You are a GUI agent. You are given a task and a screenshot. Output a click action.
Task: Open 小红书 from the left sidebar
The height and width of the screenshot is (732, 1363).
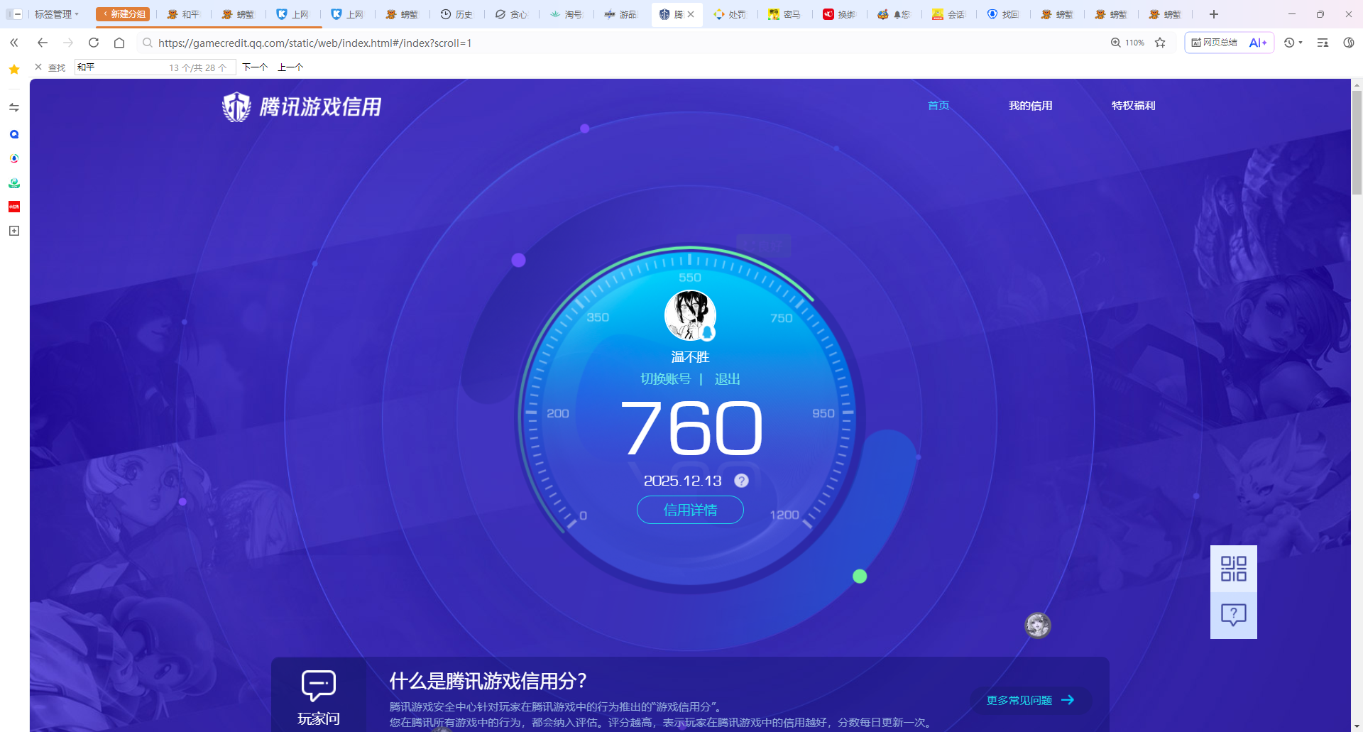click(x=13, y=207)
